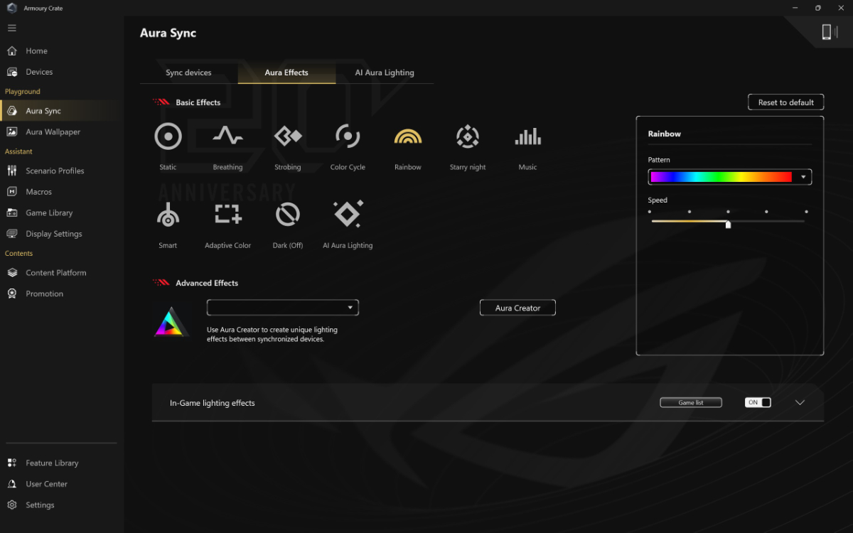Click the Settings gear icon in sidebar

point(12,505)
